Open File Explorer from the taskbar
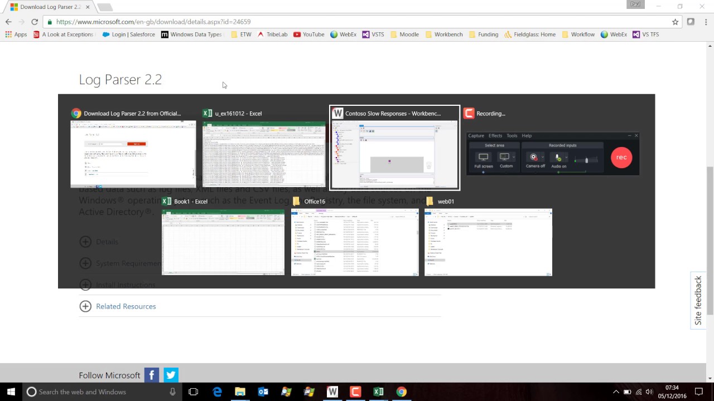Image resolution: width=714 pixels, height=401 pixels. point(240,392)
